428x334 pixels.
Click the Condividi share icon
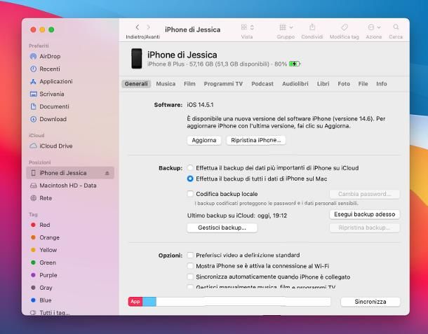pos(312,27)
